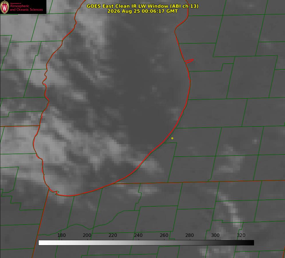Image resolution: width=285 pixels, height=258 pixels.
Task: Click the GOES East Clean IR title
Action: [x=143, y=6]
